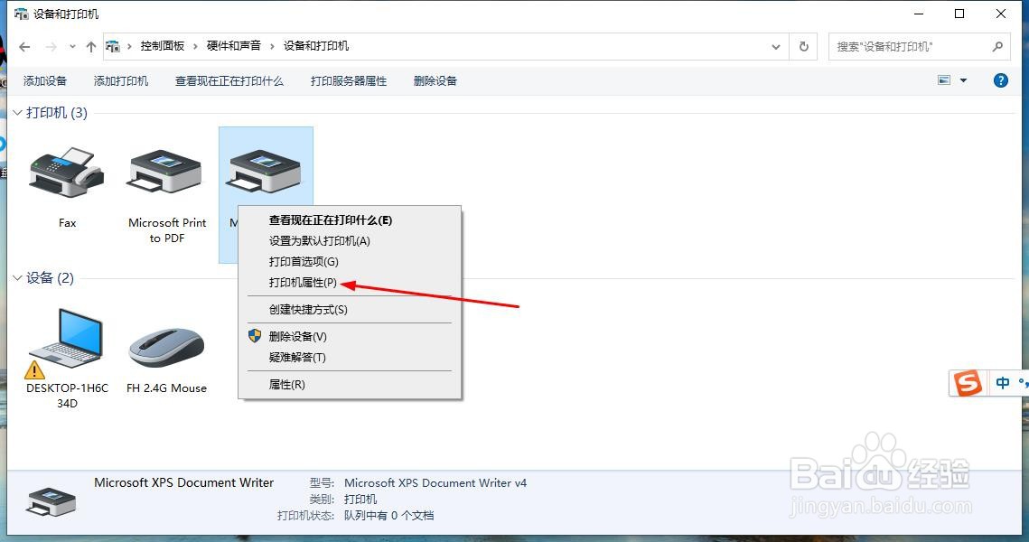Screen dimensions: 1029x542
Task: Click the 添加设备 toolbar button
Action: 45,80
